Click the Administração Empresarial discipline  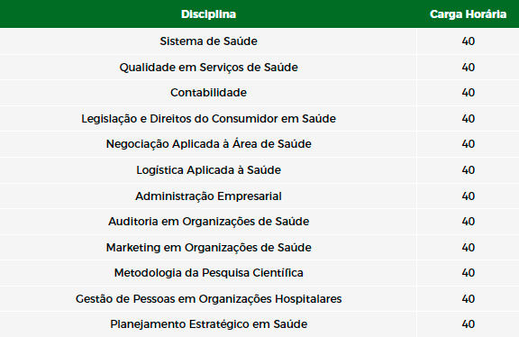(208, 196)
